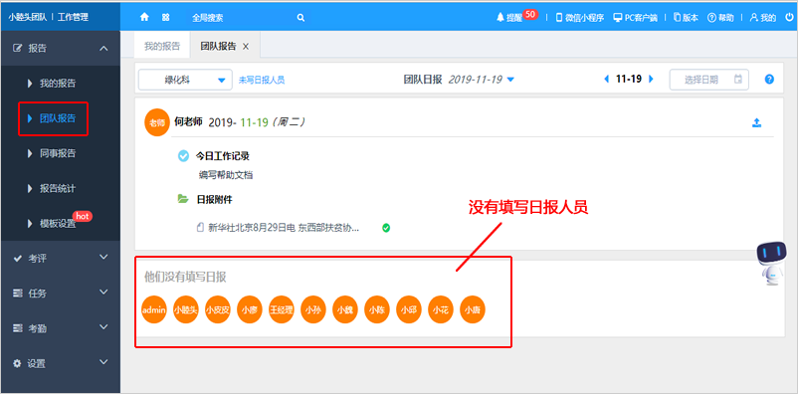798x394 pixels.
Task: Open 我的 account menu
Action: pos(762,18)
